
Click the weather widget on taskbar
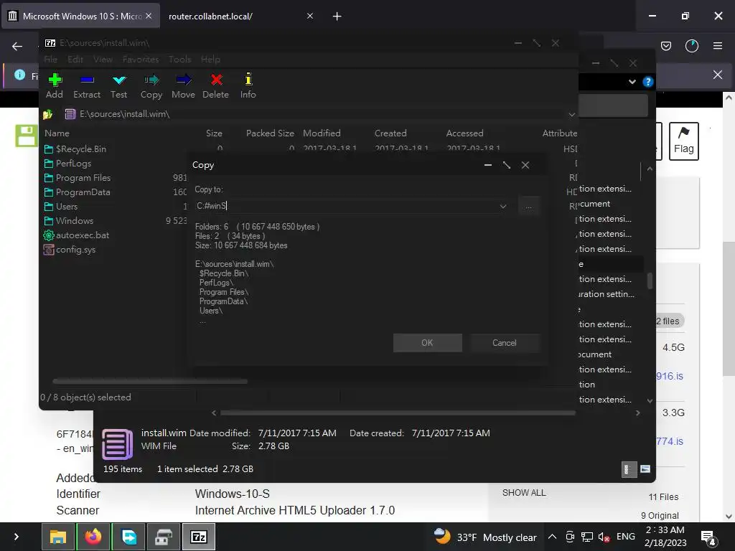point(484,537)
